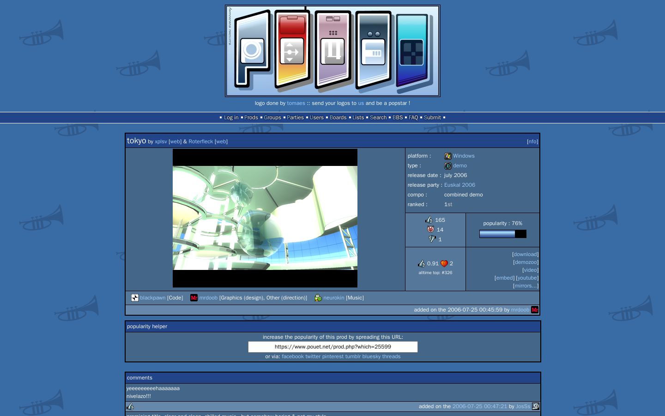The width and height of the screenshot is (665, 416).
Task: Click the Windows platform icon
Action: tap(447, 156)
